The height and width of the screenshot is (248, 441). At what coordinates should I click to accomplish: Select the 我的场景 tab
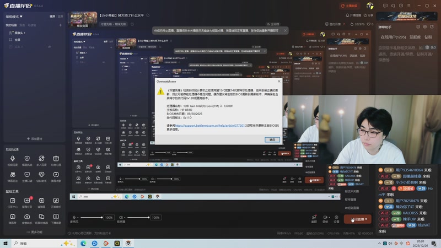click(x=11, y=25)
